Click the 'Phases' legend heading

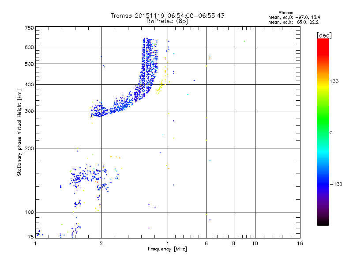[x=285, y=13]
